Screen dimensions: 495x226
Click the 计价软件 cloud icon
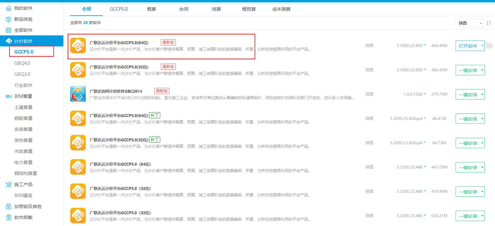9,41
